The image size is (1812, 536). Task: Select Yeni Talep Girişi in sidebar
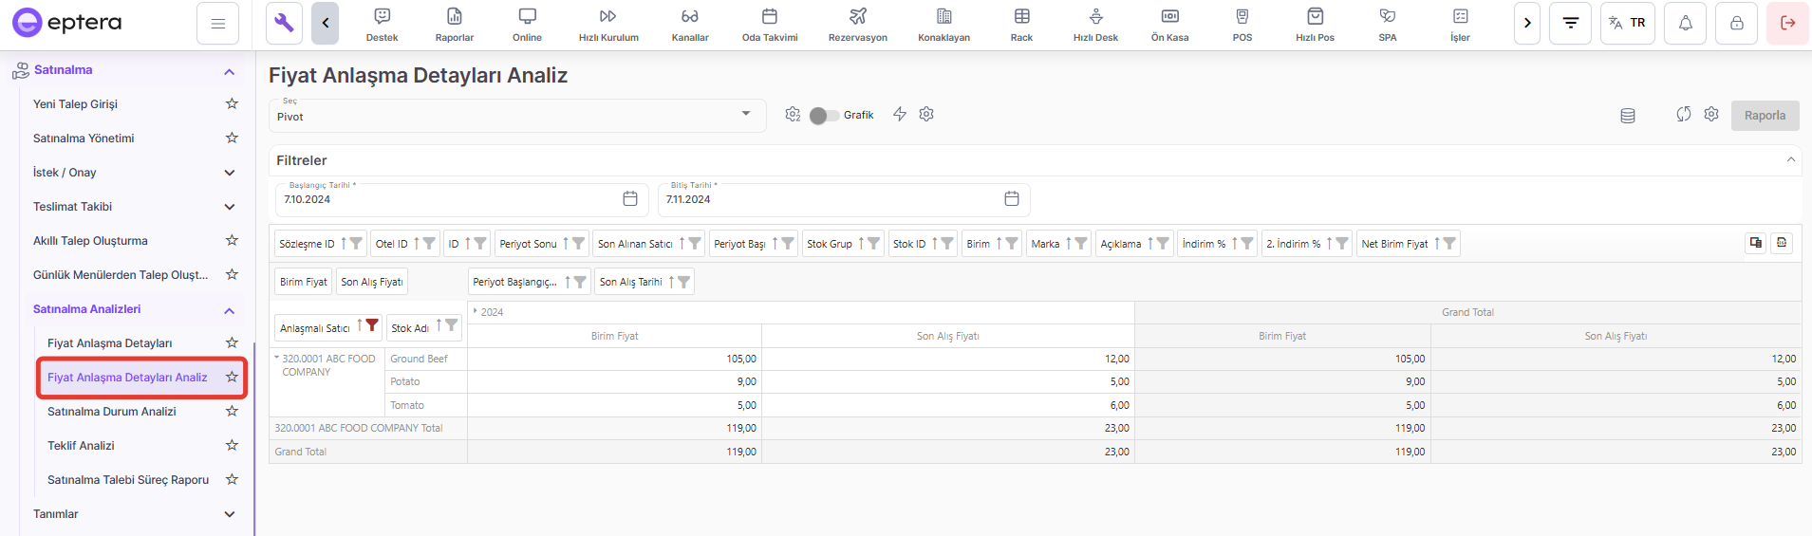click(x=75, y=104)
